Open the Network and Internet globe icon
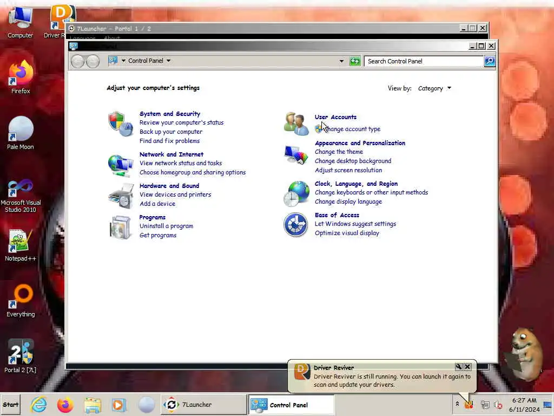The image size is (554, 416). coord(121,165)
